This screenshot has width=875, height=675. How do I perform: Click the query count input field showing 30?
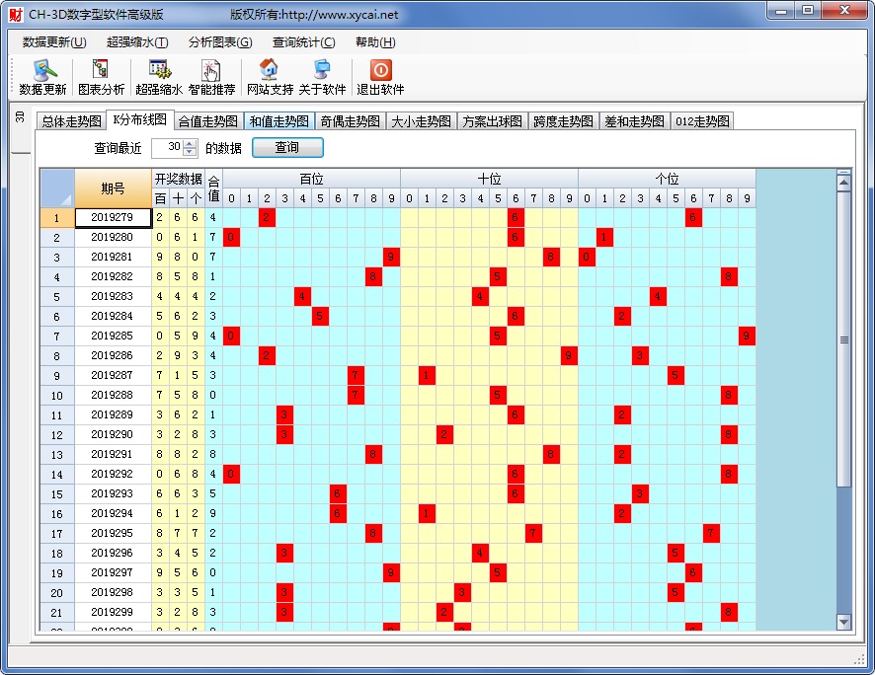(x=168, y=147)
